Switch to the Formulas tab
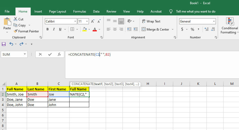 [x=79, y=11]
